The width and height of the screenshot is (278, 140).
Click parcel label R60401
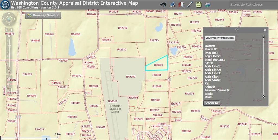(157, 75)
